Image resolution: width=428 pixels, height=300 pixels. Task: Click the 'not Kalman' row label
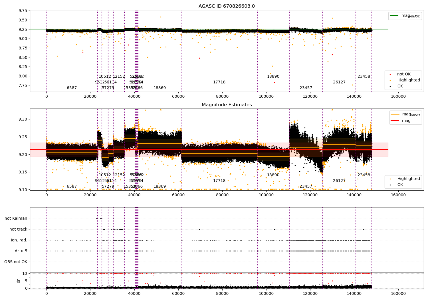16,218
